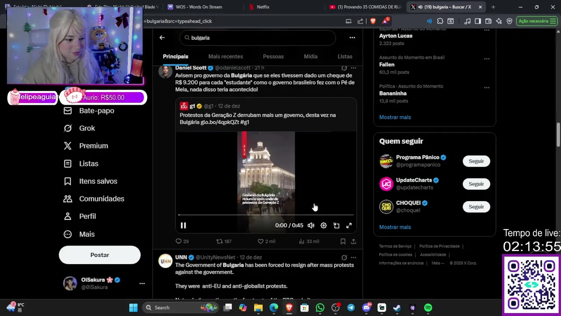Image resolution: width=561 pixels, height=316 pixels.
Task: Click the Brave Shields lion icon
Action: point(373,21)
